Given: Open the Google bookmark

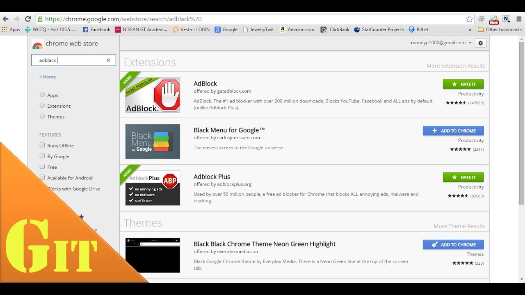Looking at the screenshot, I should [x=226, y=29].
